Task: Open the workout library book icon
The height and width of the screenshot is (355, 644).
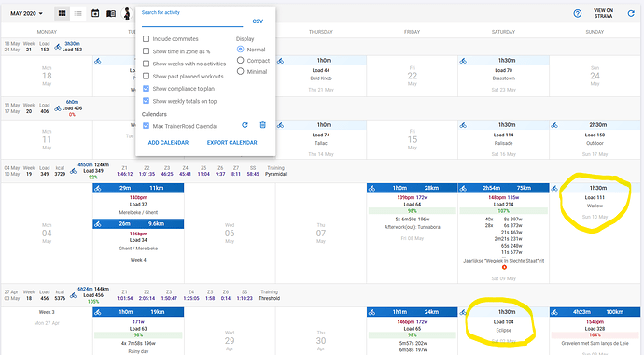Action: point(111,14)
